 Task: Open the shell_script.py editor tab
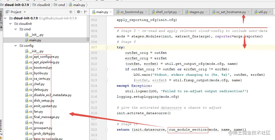coord(166,12)
